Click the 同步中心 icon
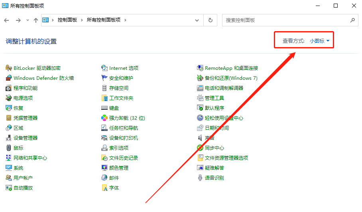Screen dimensions: 362x212 click(200, 148)
